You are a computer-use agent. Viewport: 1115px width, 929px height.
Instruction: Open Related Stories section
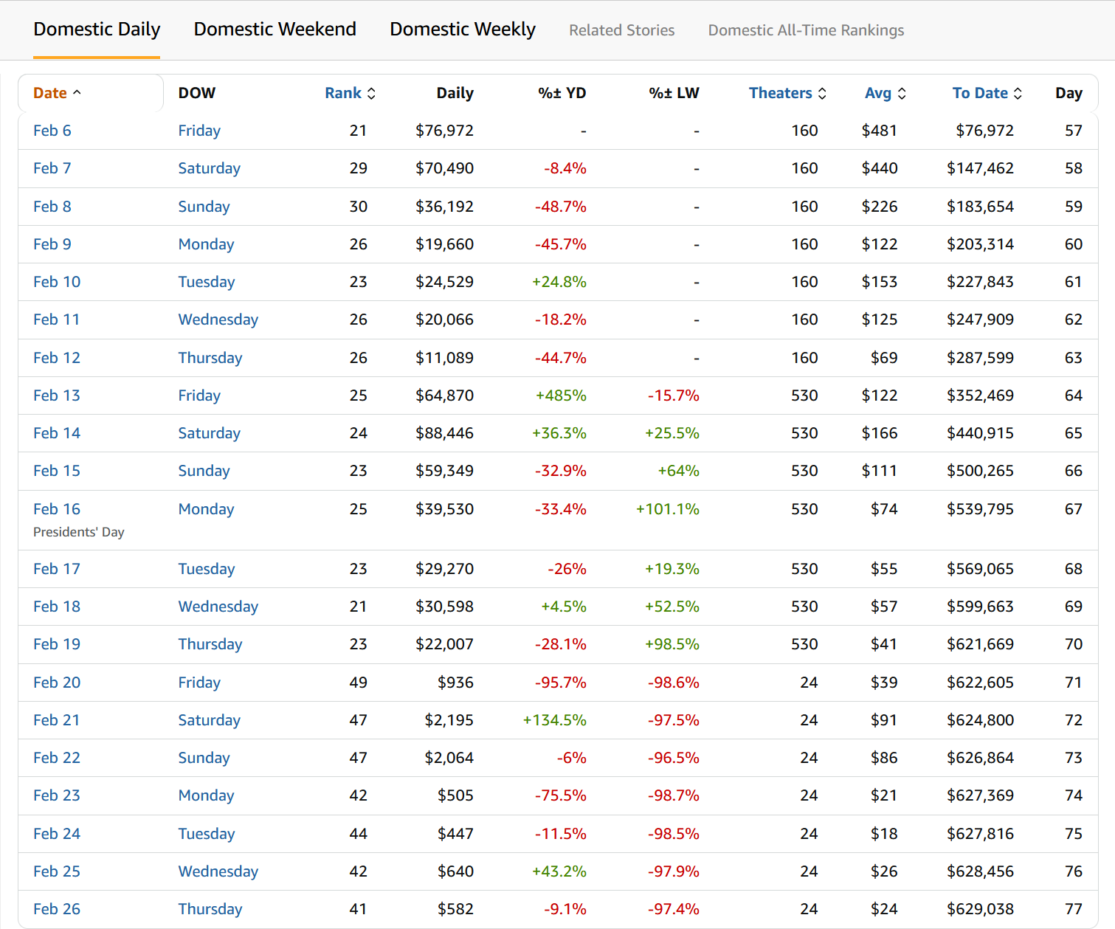click(x=621, y=30)
